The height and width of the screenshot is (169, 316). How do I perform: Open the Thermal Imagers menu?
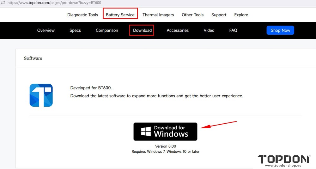tap(158, 15)
